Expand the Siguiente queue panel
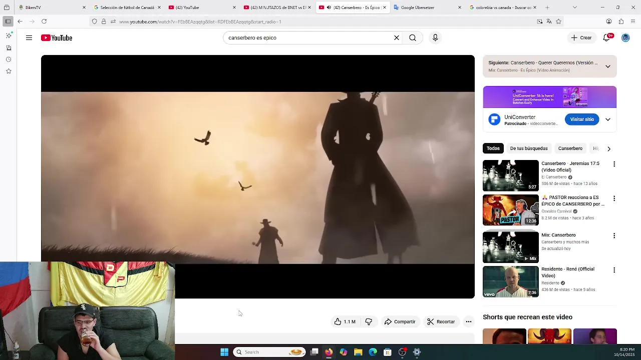Viewport: 641px width, 360px height. pyautogui.click(x=608, y=66)
